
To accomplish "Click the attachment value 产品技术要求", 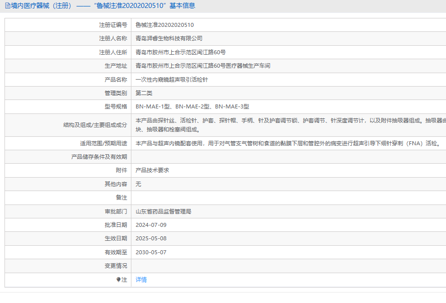I will (x=152, y=170).
